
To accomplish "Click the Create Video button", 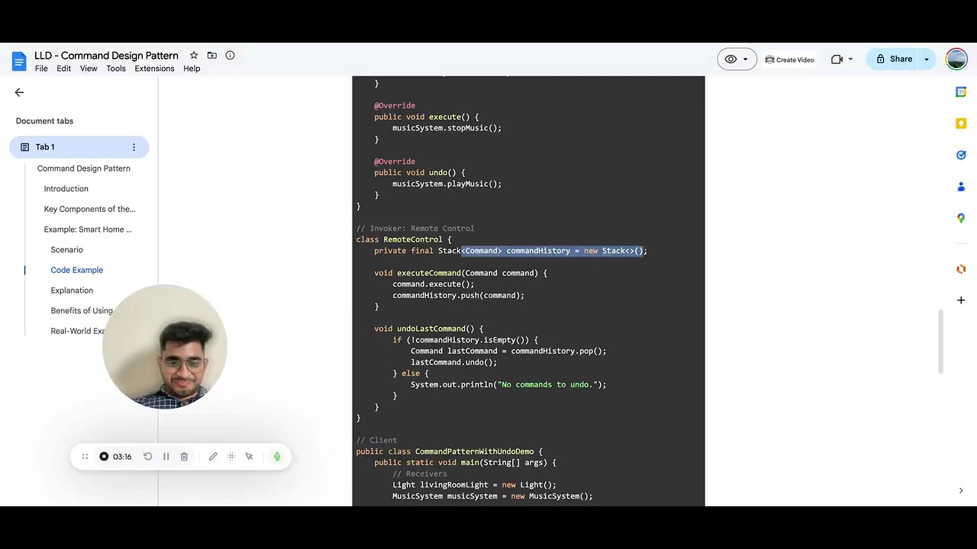I will [x=789, y=59].
